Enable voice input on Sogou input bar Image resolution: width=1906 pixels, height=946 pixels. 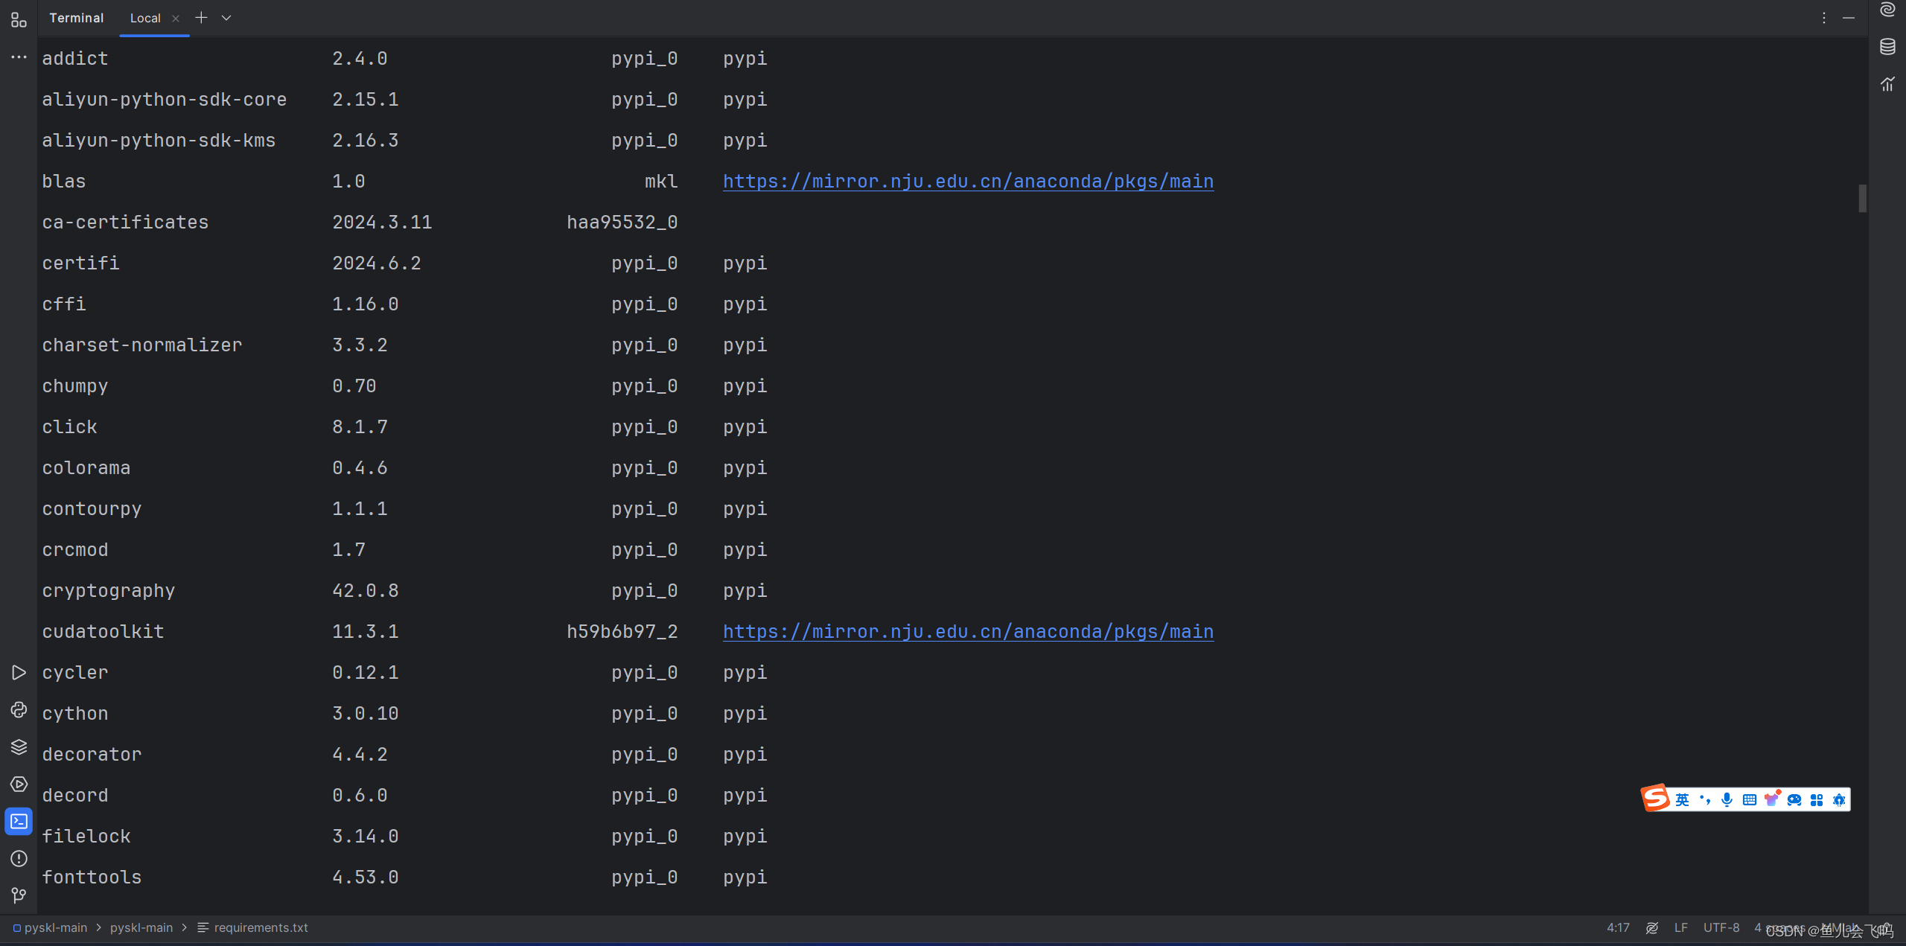pos(1727,799)
